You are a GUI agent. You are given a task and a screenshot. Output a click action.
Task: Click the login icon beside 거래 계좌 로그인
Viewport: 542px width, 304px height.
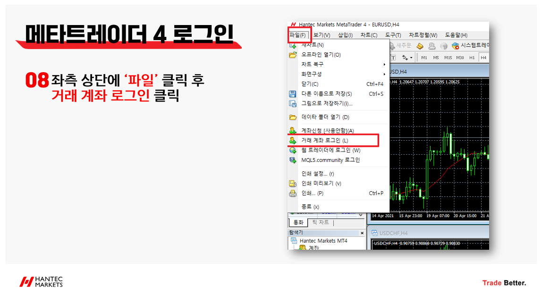point(292,140)
